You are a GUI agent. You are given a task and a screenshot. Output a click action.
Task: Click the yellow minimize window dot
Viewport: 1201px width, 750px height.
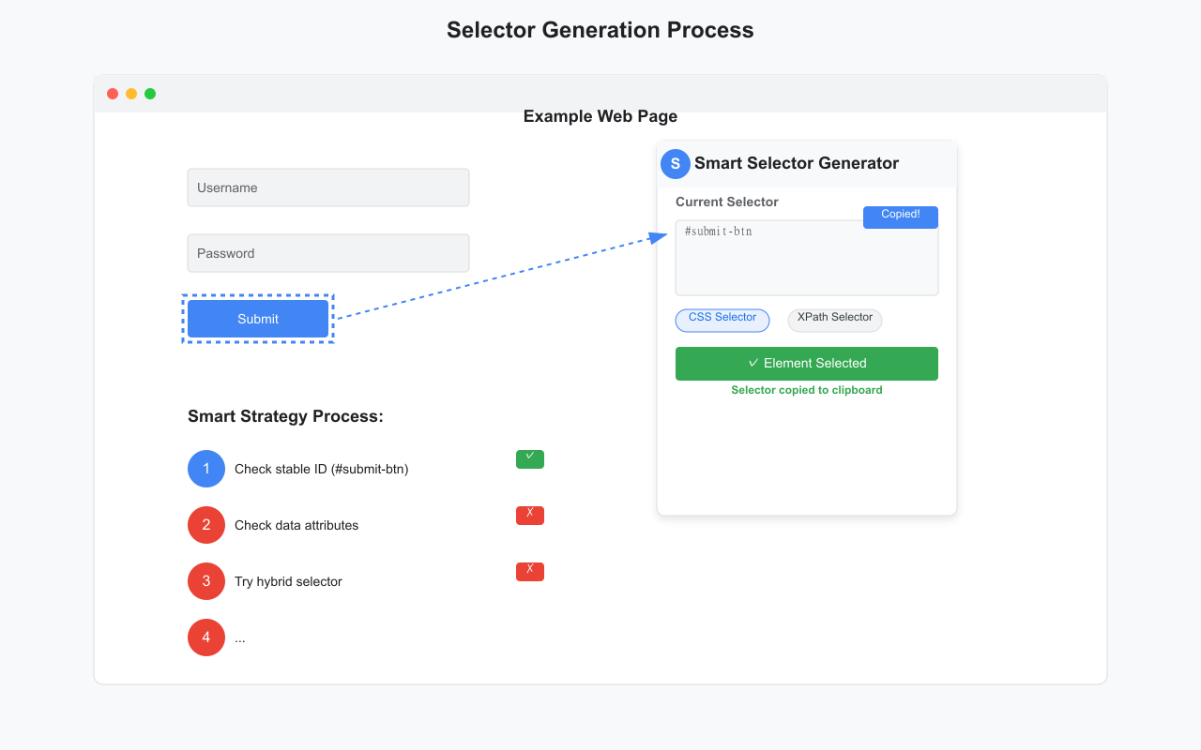[131, 94]
